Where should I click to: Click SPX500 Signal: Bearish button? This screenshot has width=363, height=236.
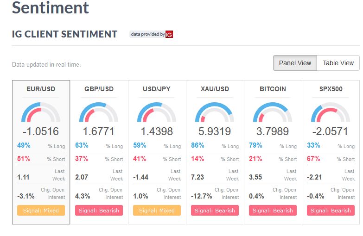click(331, 211)
